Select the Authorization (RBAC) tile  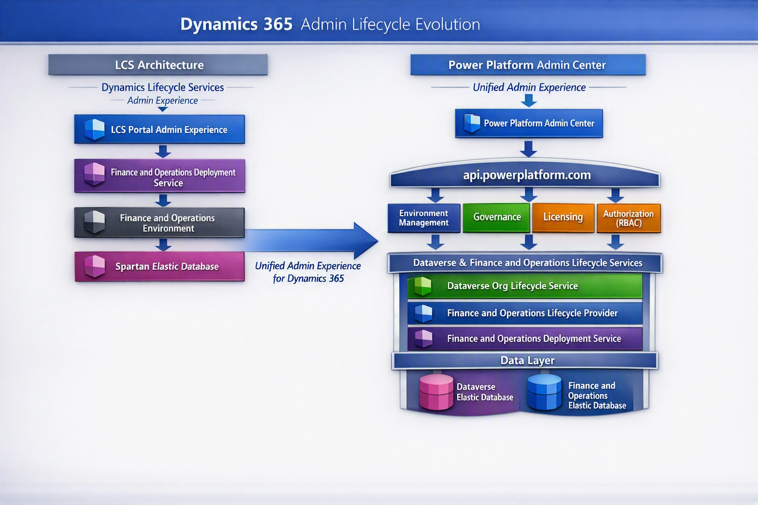(629, 218)
